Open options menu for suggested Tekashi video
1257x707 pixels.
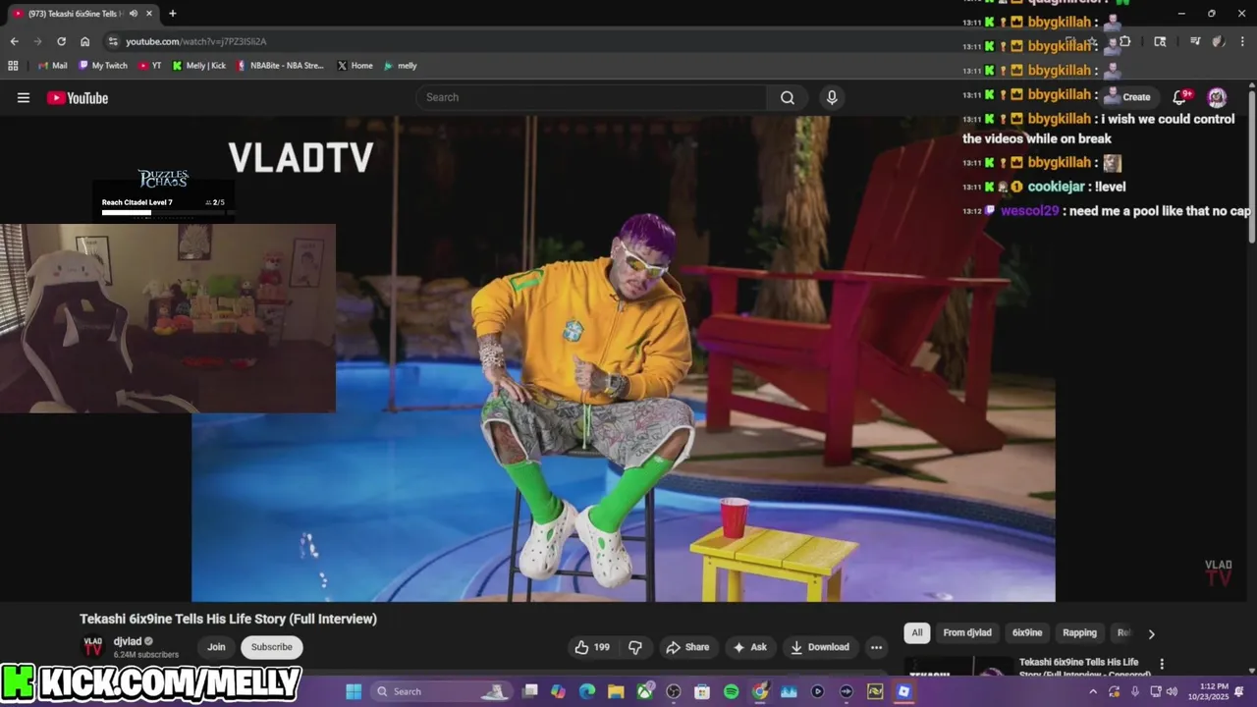point(1162,665)
